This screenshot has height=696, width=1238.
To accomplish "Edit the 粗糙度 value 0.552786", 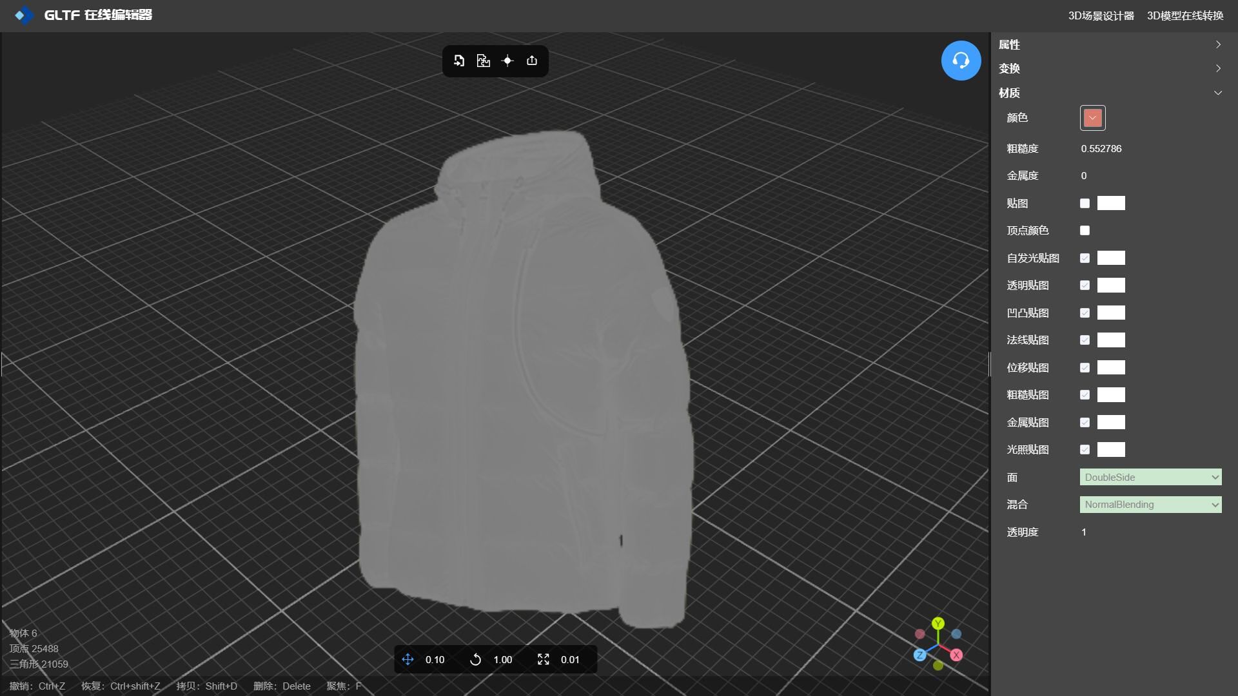I will [x=1101, y=149].
